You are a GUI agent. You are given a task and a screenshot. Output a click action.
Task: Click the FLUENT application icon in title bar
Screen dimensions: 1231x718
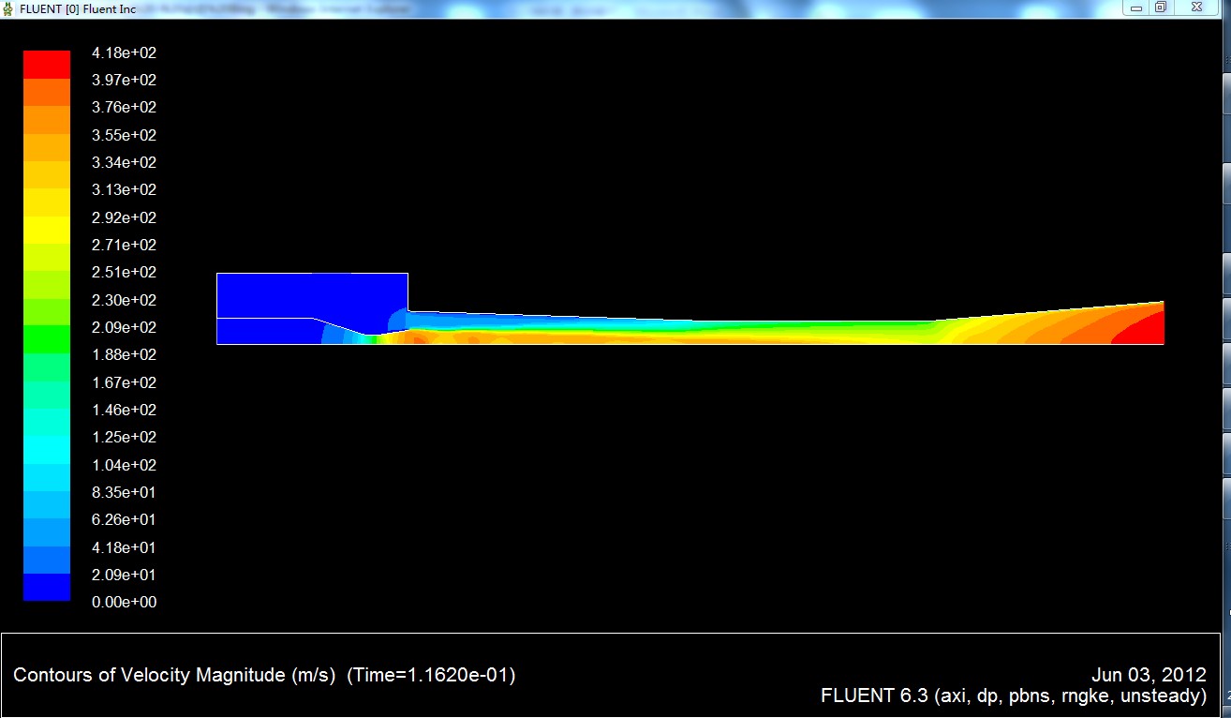click(8, 8)
